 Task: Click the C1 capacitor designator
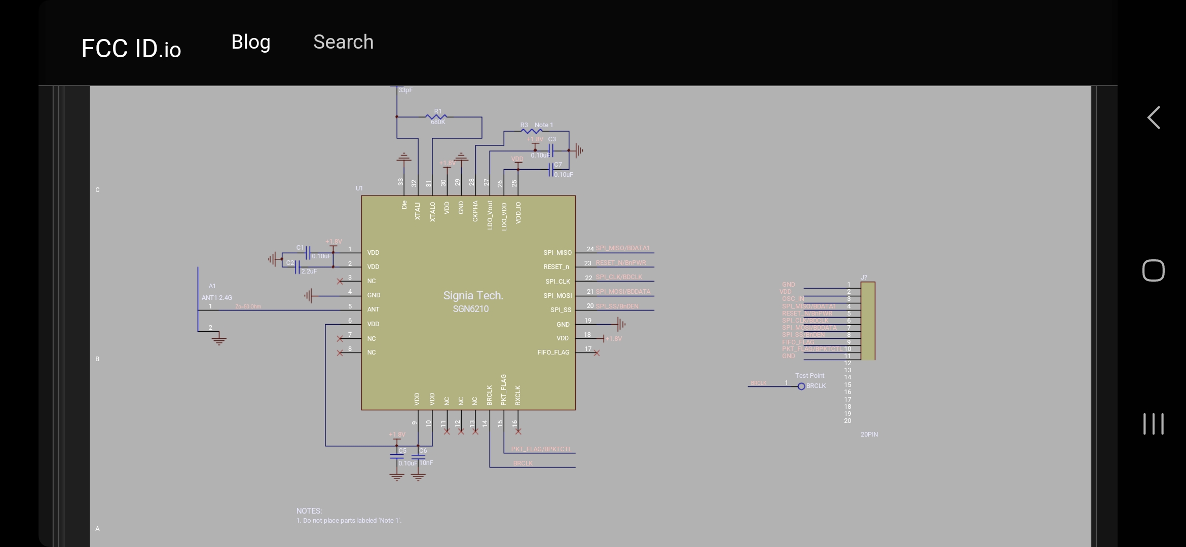[300, 248]
